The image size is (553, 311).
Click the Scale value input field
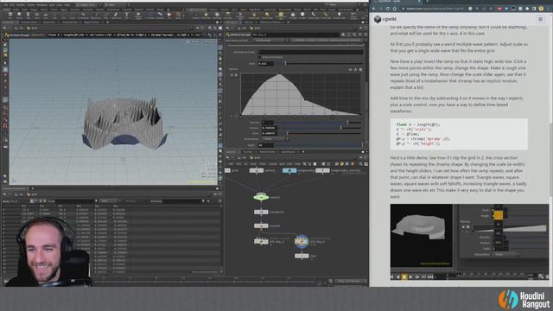coord(266,63)
